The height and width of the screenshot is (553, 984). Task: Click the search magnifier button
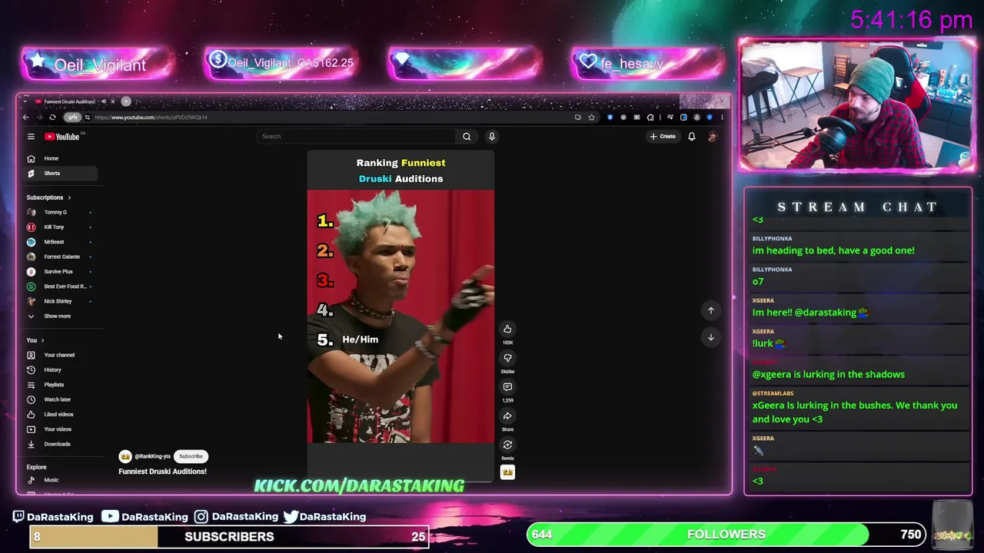(467, 137)
